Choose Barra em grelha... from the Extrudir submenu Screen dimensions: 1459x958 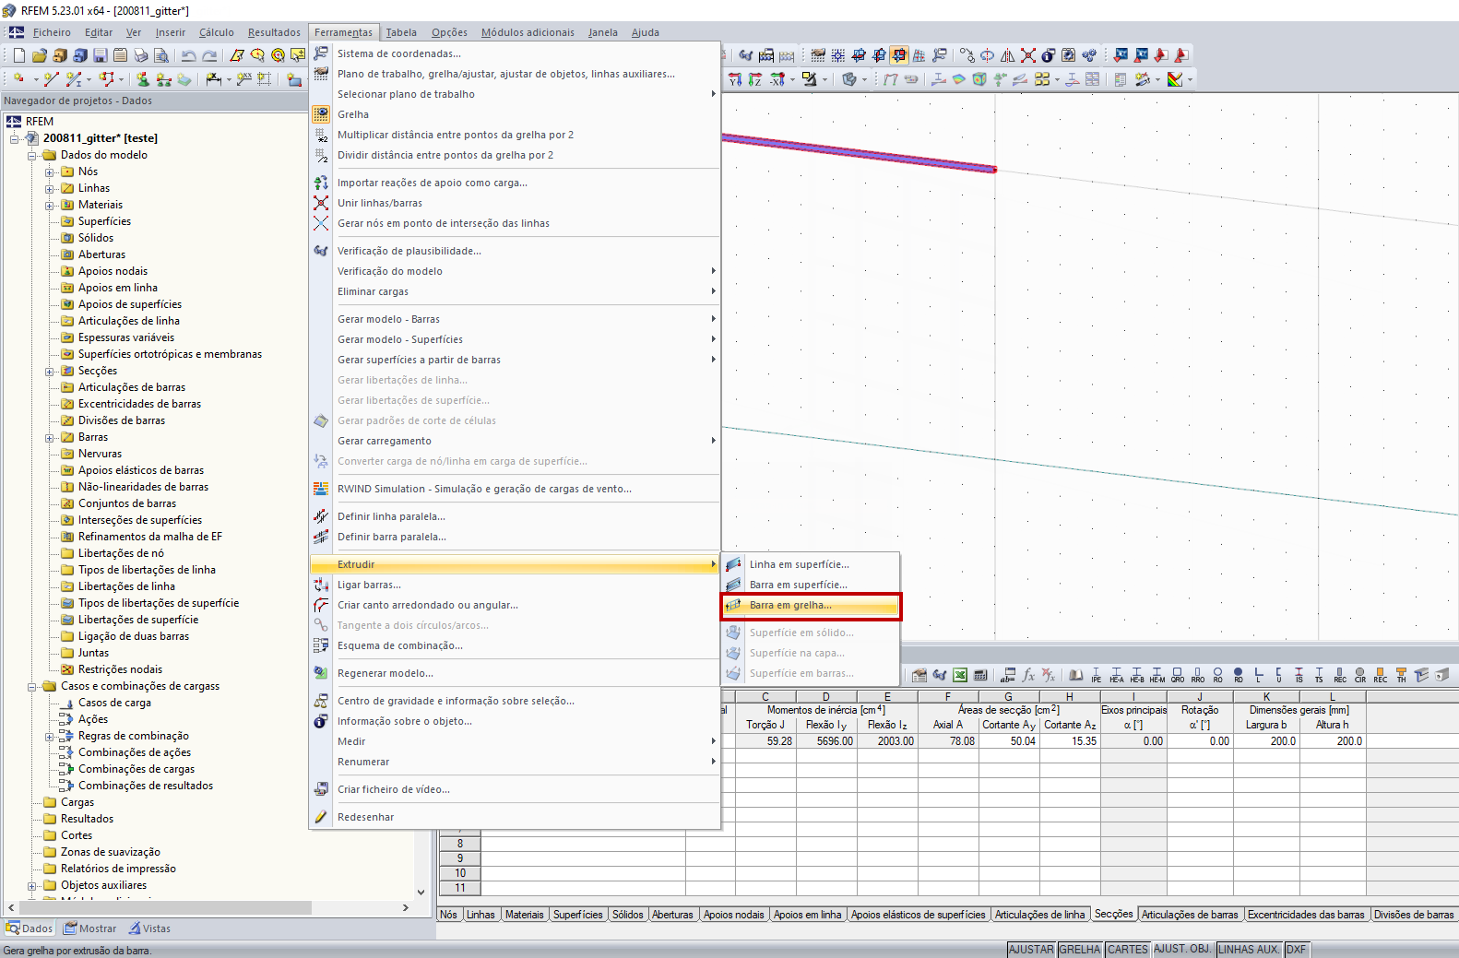click(x=811, y=606)
